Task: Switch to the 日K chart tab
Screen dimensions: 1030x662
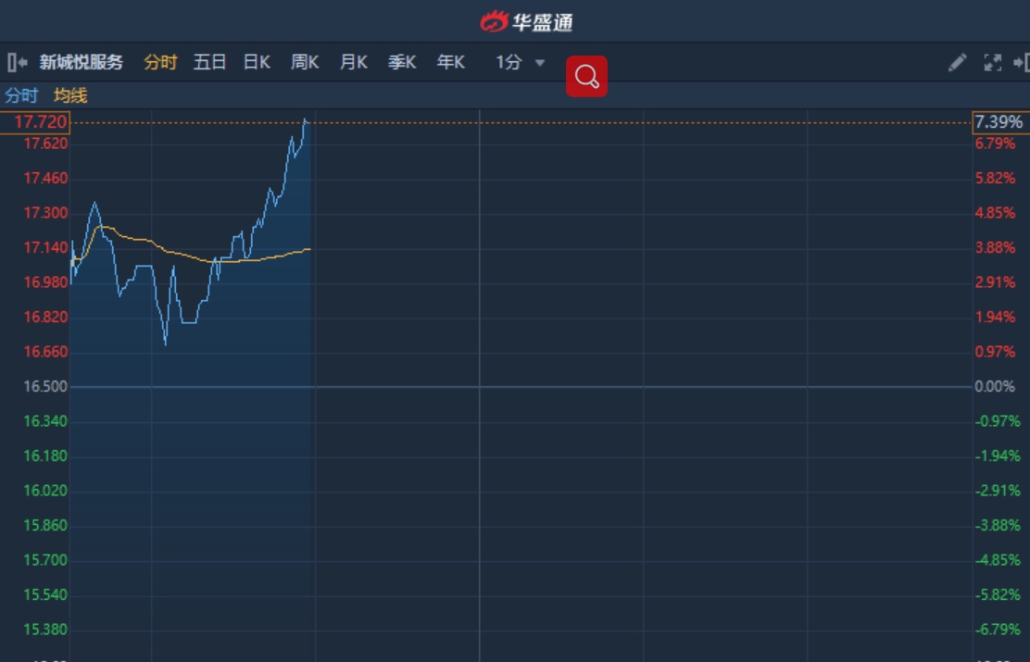Action: (x=257, y=63)
